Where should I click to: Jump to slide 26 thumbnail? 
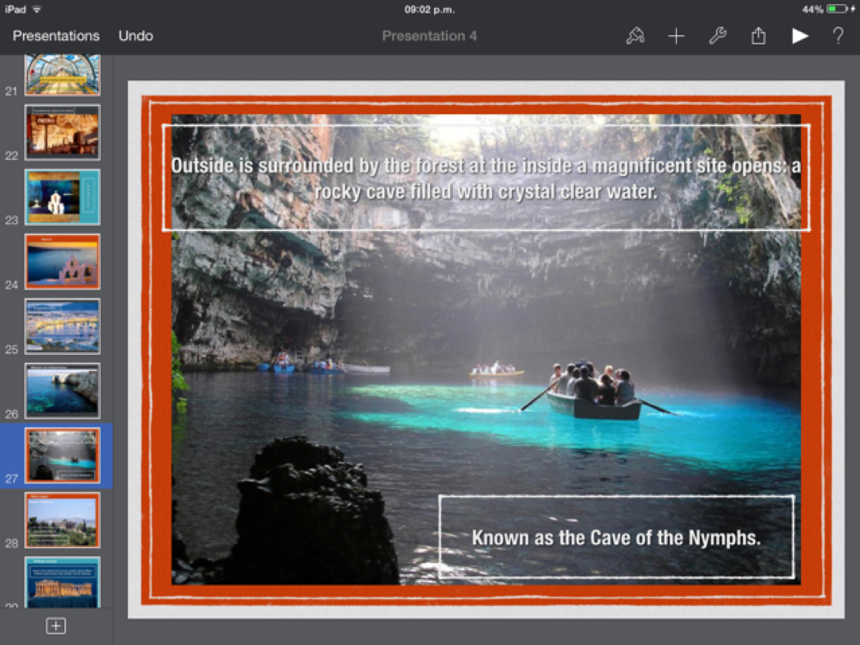click(62, 391)
